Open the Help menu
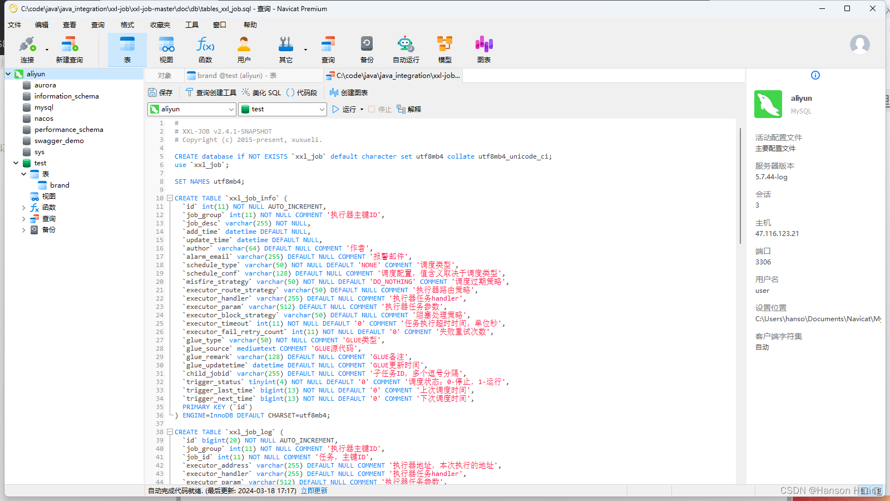Viewport: 890px width, 501px height. coord(250,24)
